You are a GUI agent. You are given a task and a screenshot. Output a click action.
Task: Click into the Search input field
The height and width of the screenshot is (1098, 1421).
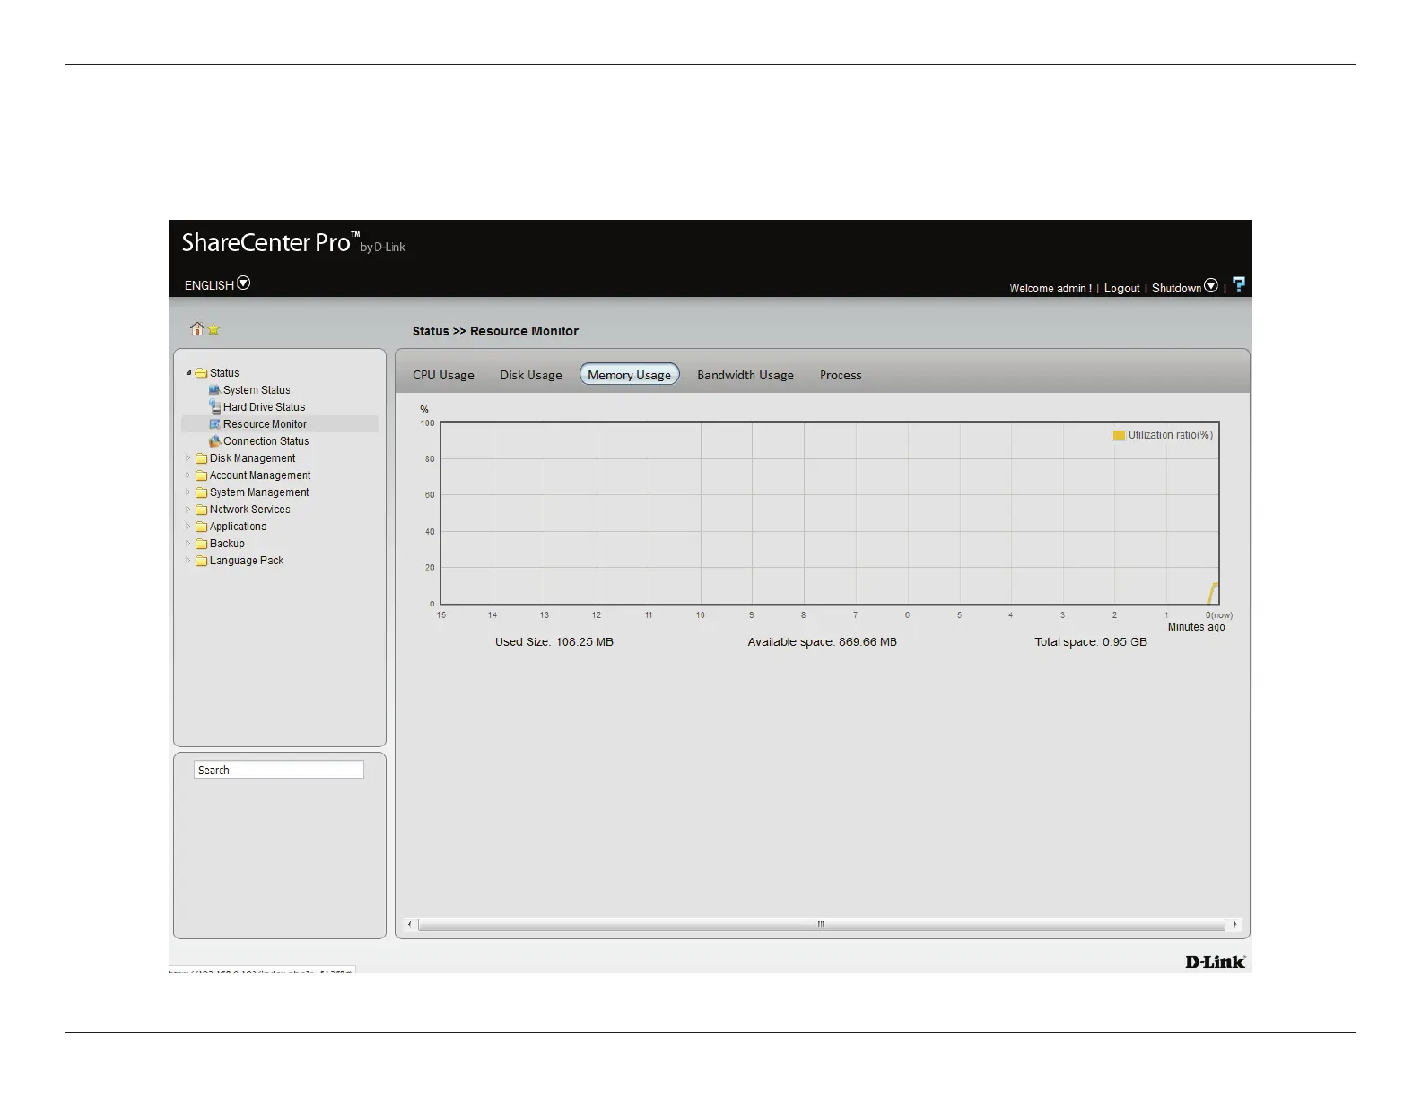[x=279, y=770]
